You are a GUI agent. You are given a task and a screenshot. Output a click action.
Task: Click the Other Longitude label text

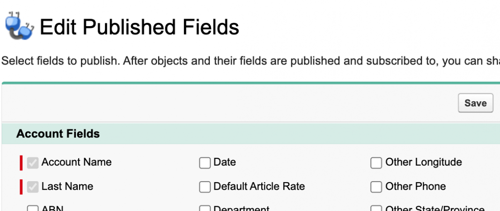pyautogui.click(x=423, y=162)
